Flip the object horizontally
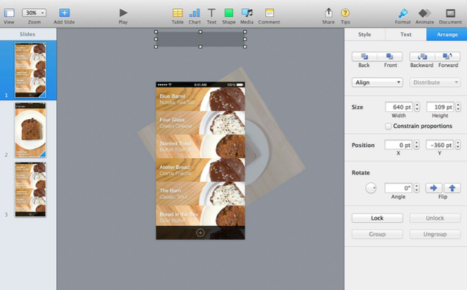 tap(434, 188)
